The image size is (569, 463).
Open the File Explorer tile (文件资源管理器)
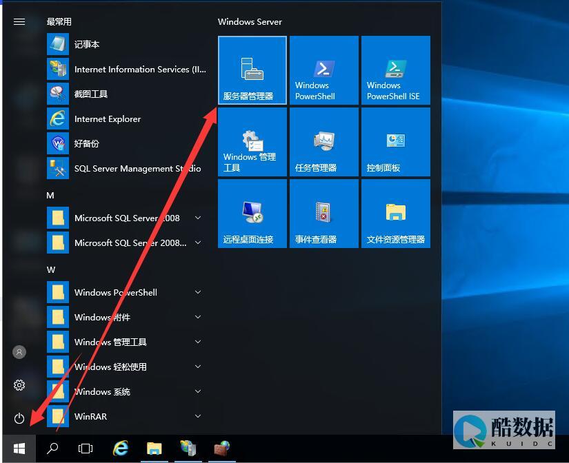pos(396,214)
